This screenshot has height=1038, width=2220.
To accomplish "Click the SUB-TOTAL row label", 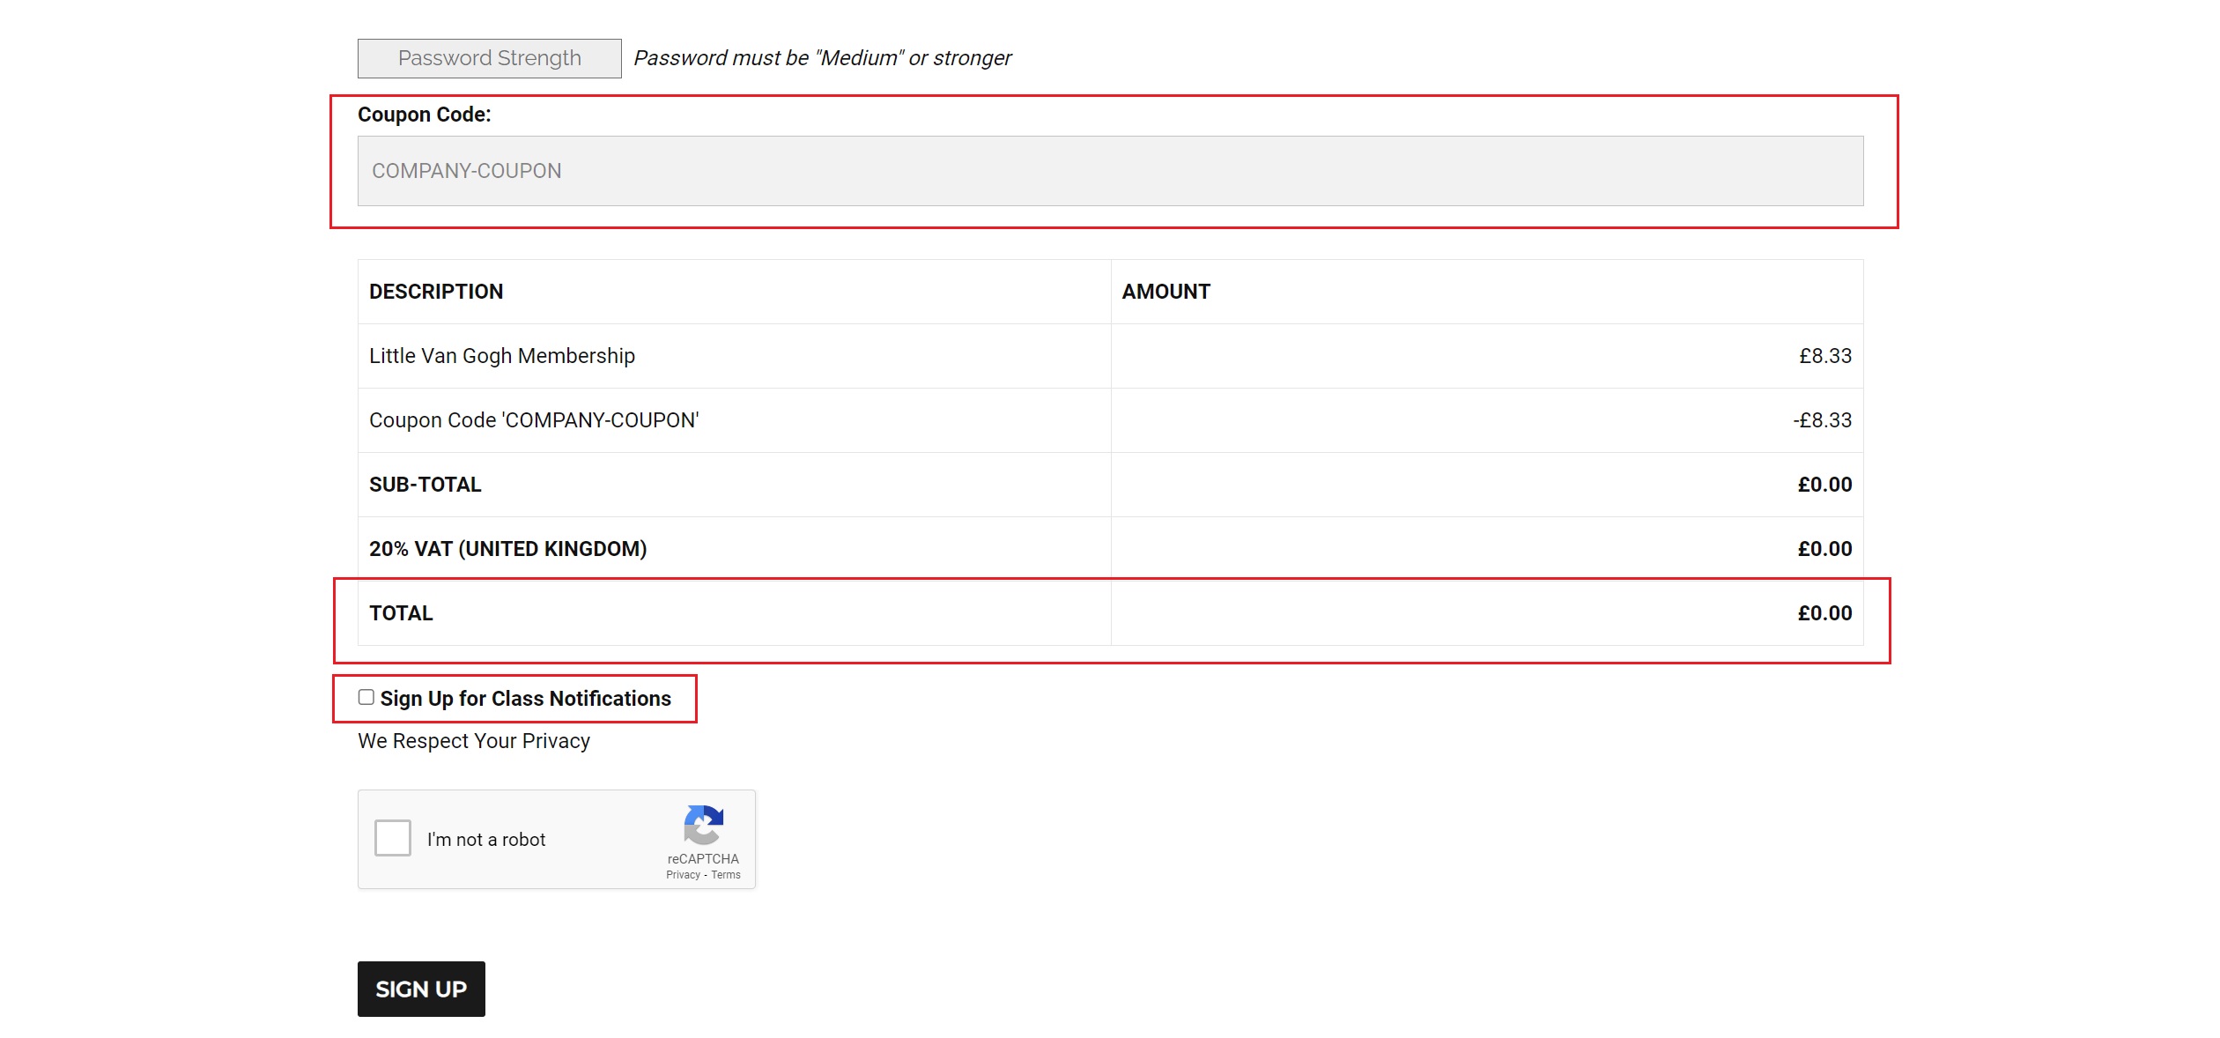I will (x=425, y=485).
